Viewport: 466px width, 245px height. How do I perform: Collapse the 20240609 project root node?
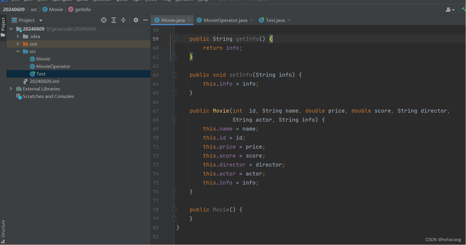[x=11, y=29]
